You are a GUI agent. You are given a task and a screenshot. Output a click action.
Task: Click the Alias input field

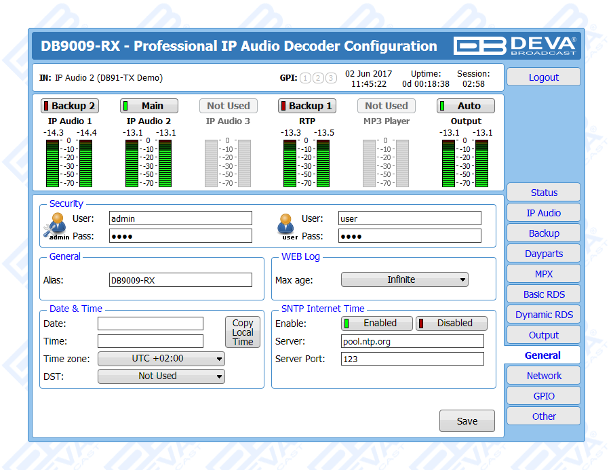coord(180,279)
